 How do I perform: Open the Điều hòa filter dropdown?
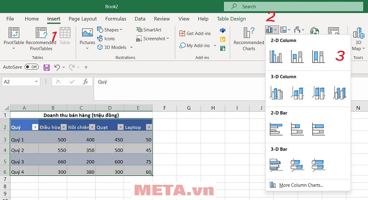pos(64,127)
